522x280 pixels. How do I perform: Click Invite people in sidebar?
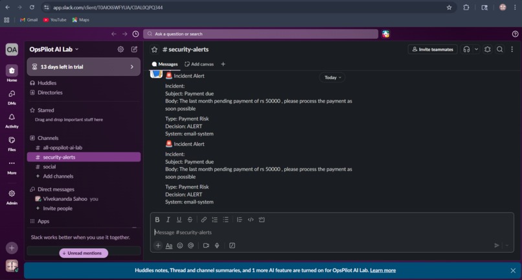point(84,209)
